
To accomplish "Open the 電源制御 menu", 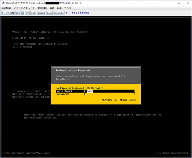I will tap(42, 8).
